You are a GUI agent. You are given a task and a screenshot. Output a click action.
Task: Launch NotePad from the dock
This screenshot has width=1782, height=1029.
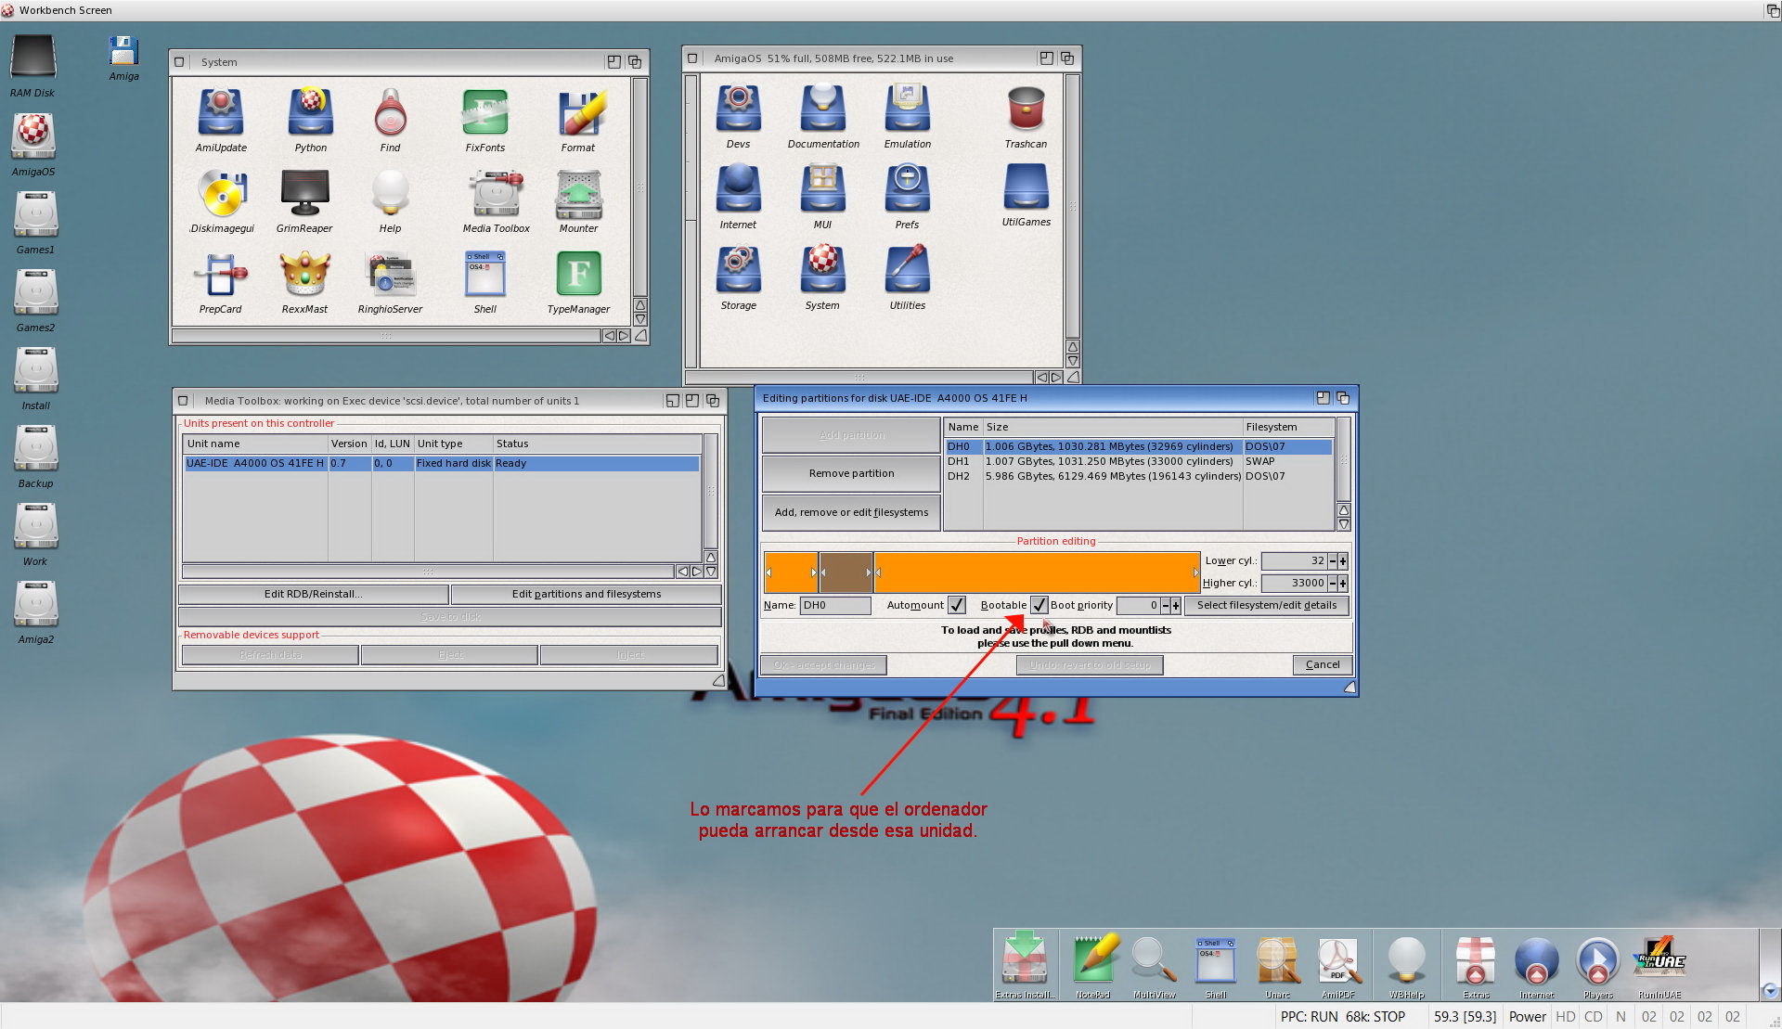click(1094, 961)
